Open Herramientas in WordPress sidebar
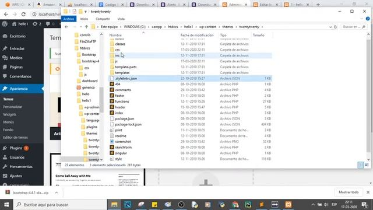This screenshot has width=373, height=210. pos(22,166)
